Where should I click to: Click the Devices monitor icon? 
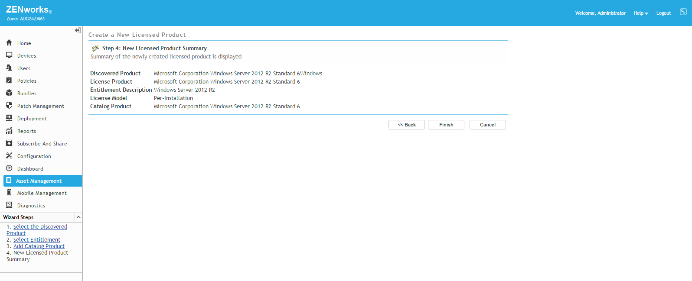tap(9, 55)
